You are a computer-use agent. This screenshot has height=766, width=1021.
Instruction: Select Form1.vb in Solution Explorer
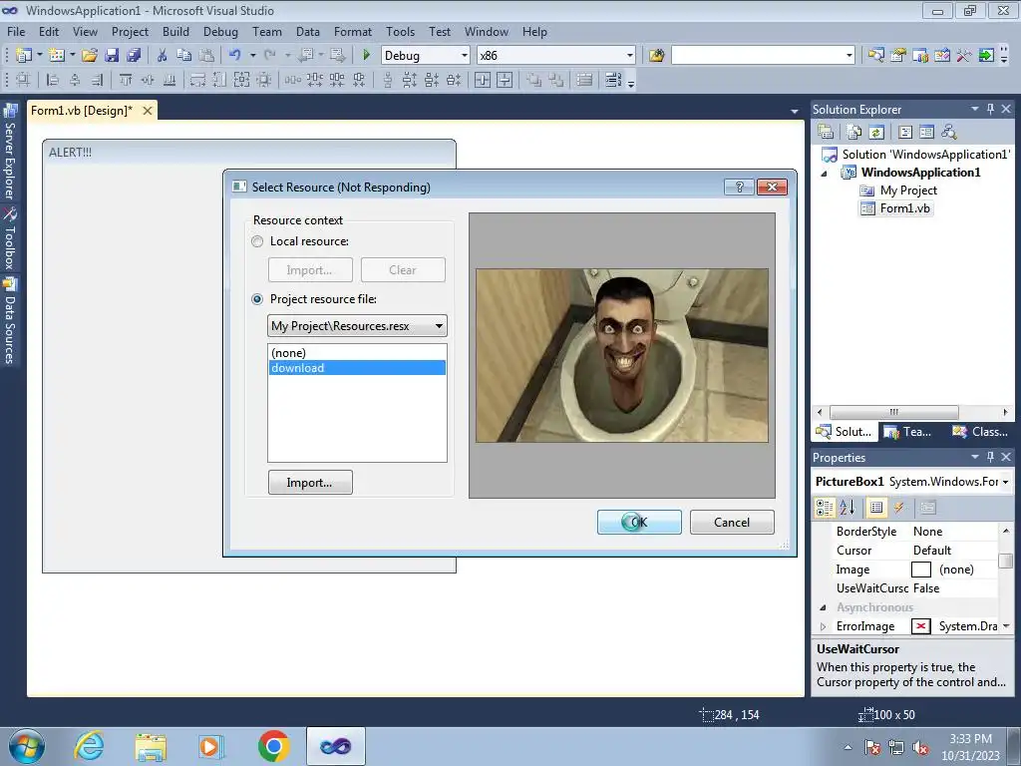coord(904,208)
